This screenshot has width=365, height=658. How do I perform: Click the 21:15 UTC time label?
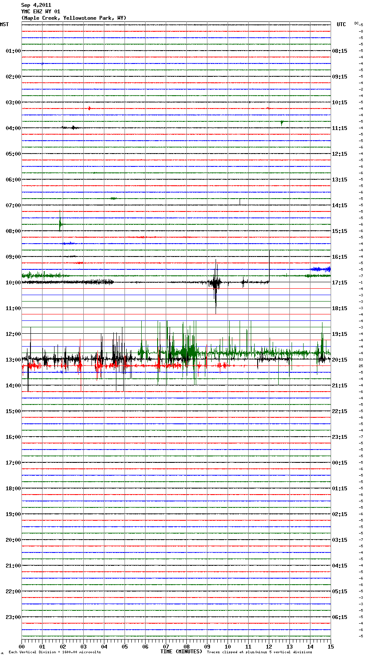coord(340,386)
